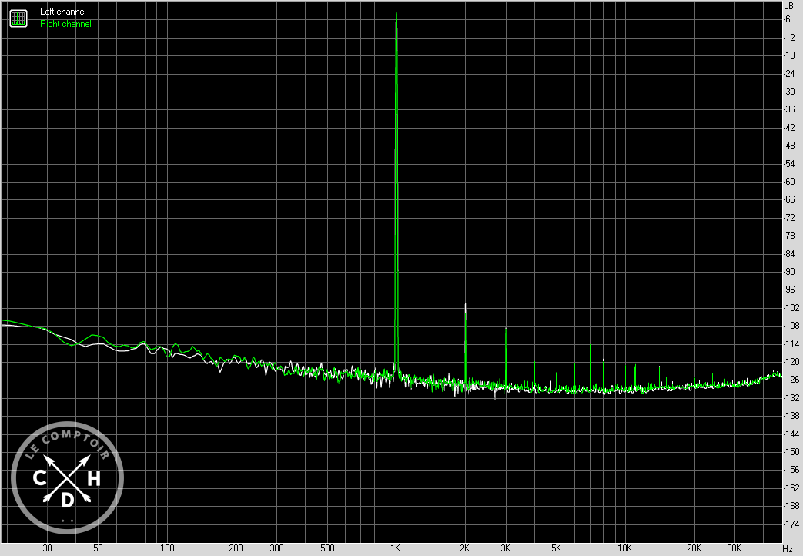Click the Hz unit label
This screenshot has width=803, height=556.
pos(787,548)
